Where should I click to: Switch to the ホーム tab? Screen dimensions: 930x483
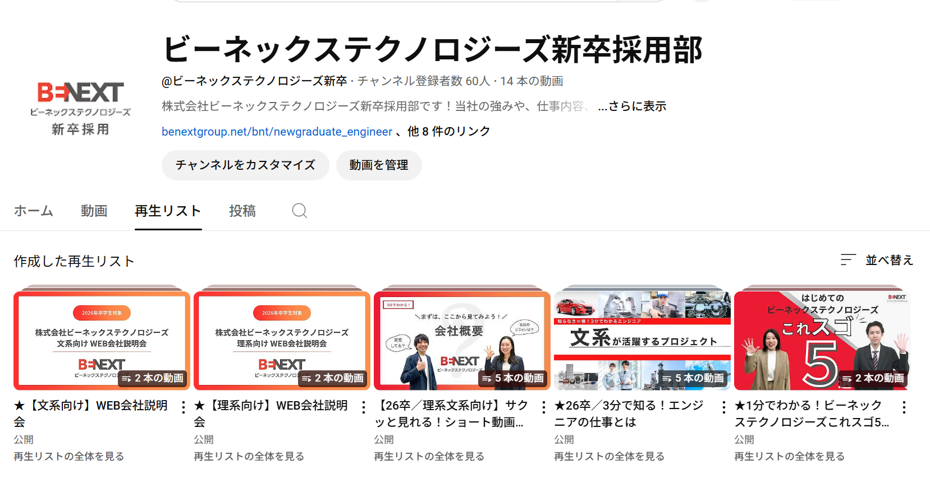pos(34,211)
